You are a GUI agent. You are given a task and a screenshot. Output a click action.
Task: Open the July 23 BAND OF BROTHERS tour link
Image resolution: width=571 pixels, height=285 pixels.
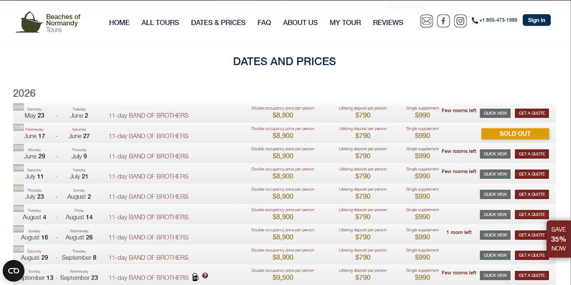148,197
